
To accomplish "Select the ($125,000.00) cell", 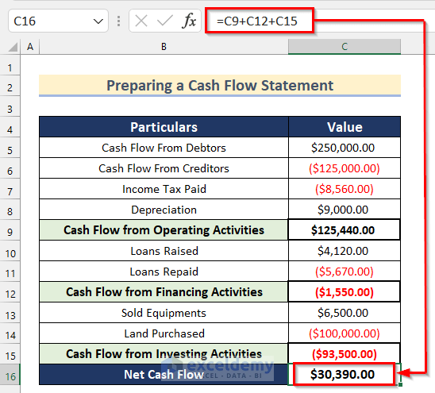I will [345, 168].
